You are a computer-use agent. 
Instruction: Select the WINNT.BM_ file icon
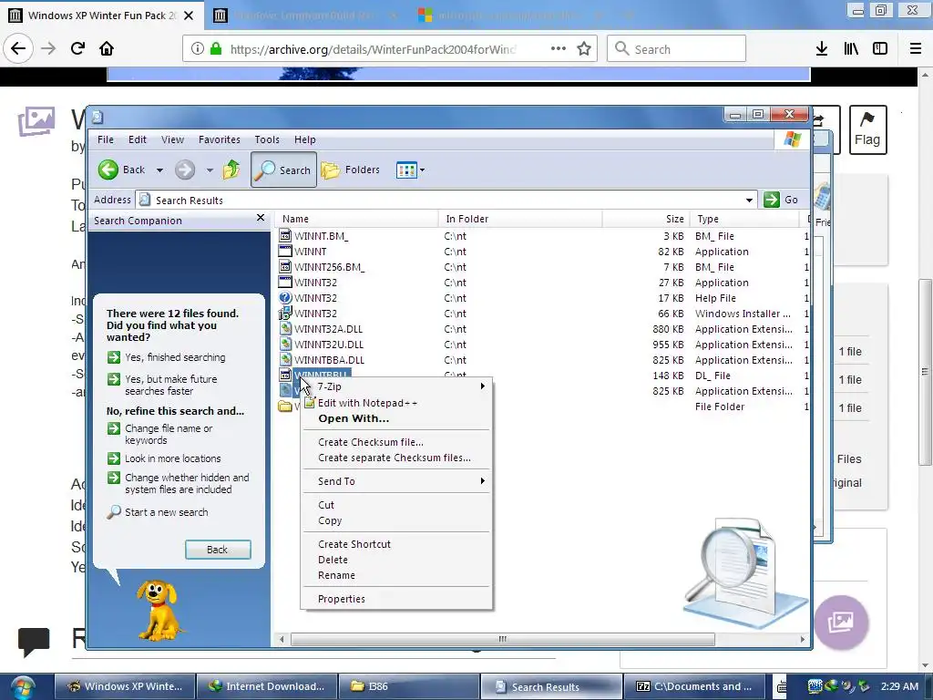click(285, 236)
